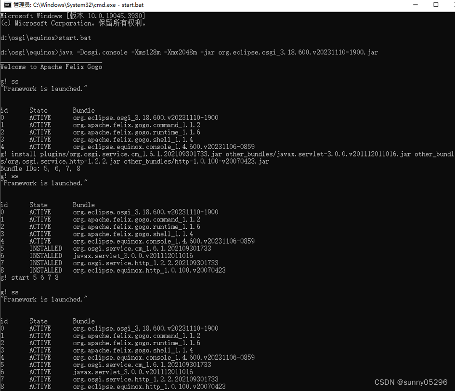
Task: Click the Microsoft Windows version line
Action: pos(72,15)
